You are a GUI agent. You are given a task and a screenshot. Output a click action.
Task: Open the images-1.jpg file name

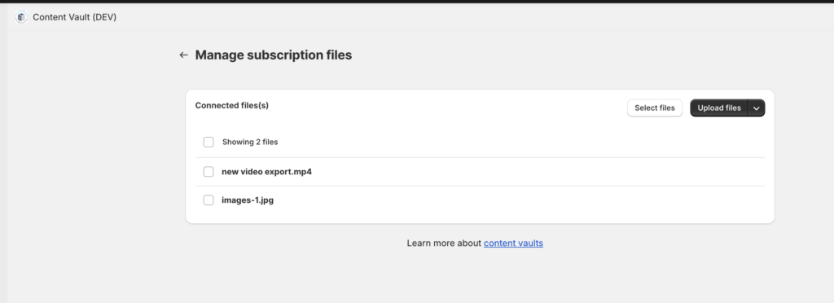[x=248, y=200]
